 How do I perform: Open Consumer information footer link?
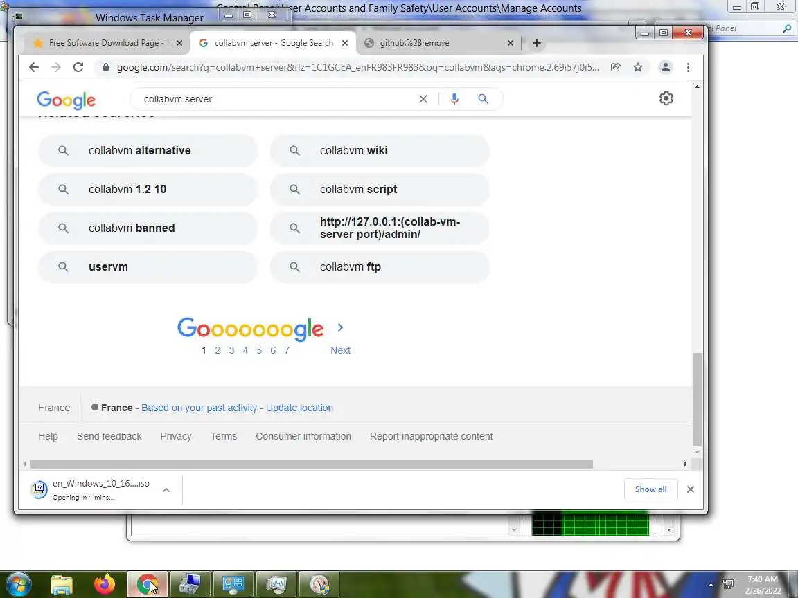coord(303,436)
